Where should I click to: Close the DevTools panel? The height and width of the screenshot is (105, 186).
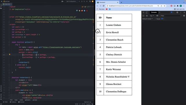184,12
